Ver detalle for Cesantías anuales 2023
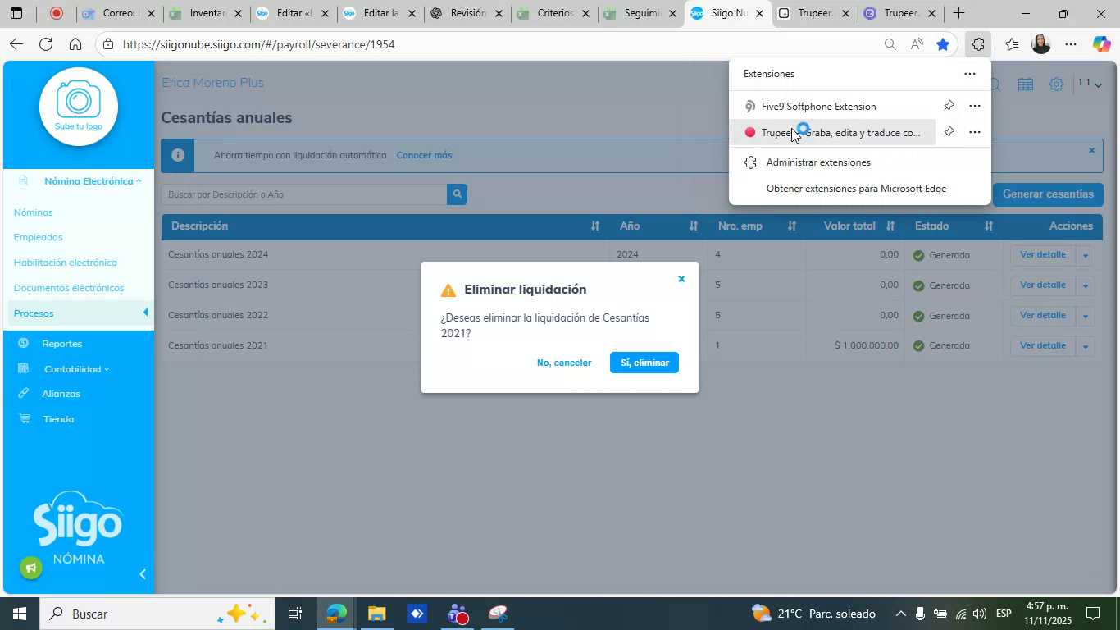 click(1042, 285)
